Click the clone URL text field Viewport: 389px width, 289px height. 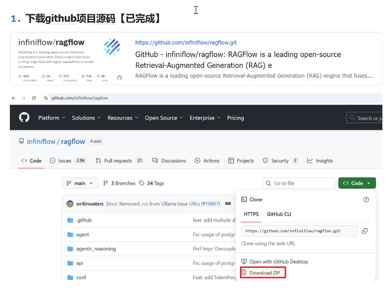click(299, 231)
